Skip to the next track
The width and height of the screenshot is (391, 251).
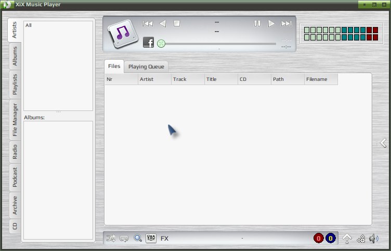click(286, 24)
